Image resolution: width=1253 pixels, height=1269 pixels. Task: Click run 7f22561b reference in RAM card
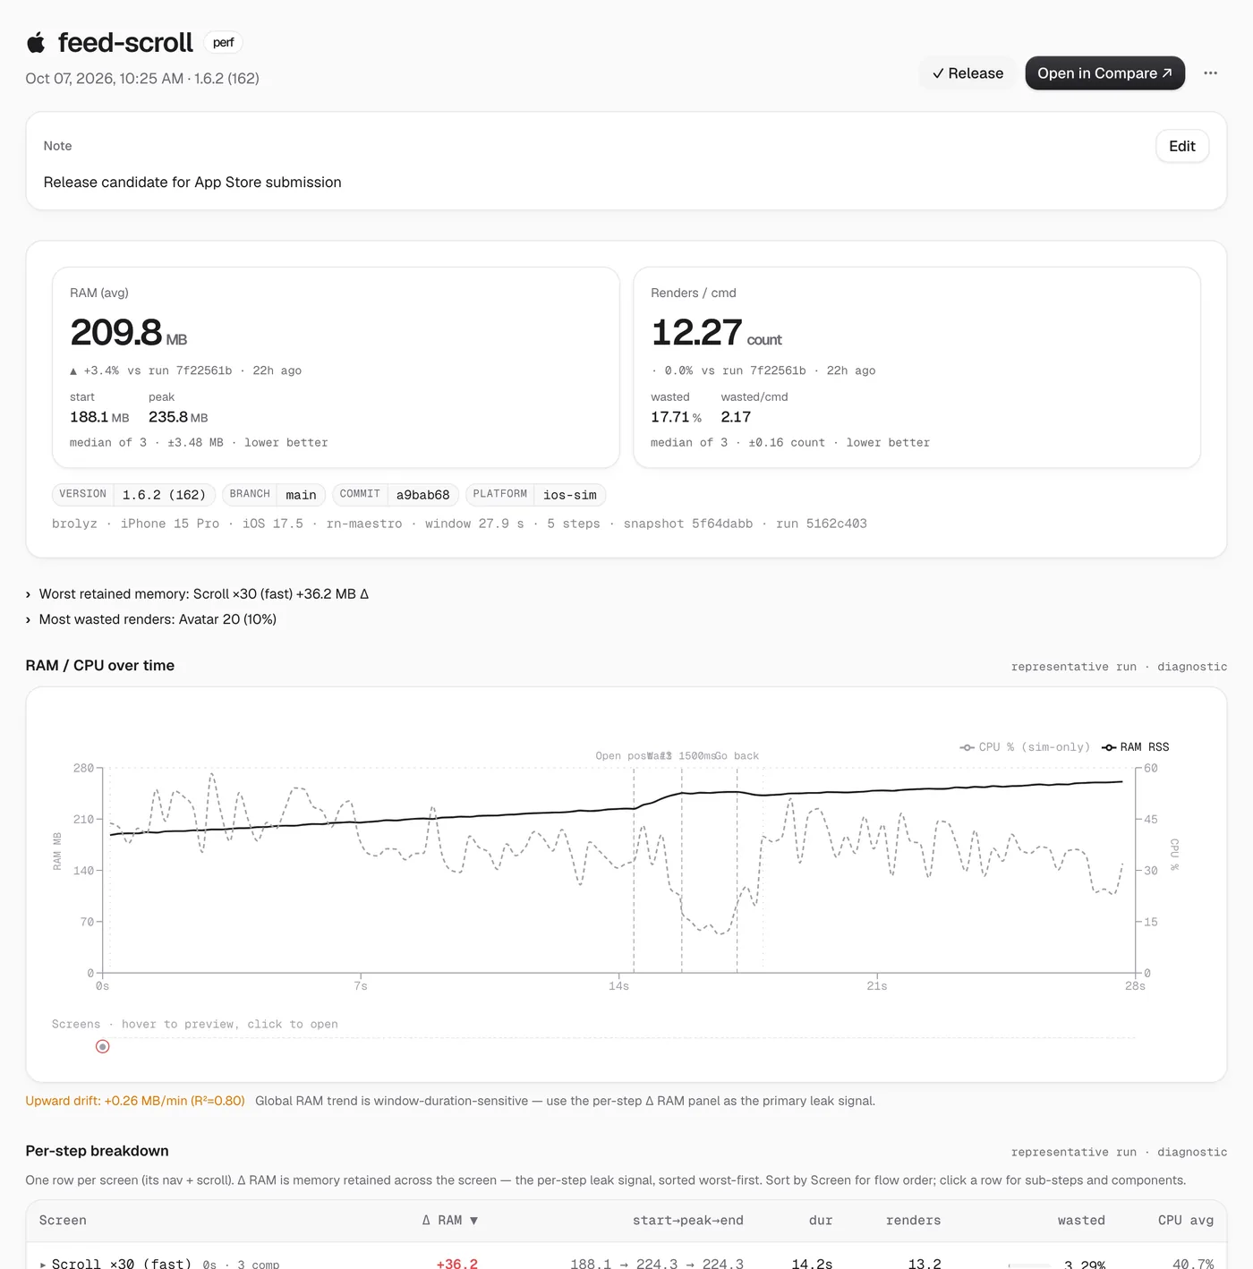coord(190,370)
